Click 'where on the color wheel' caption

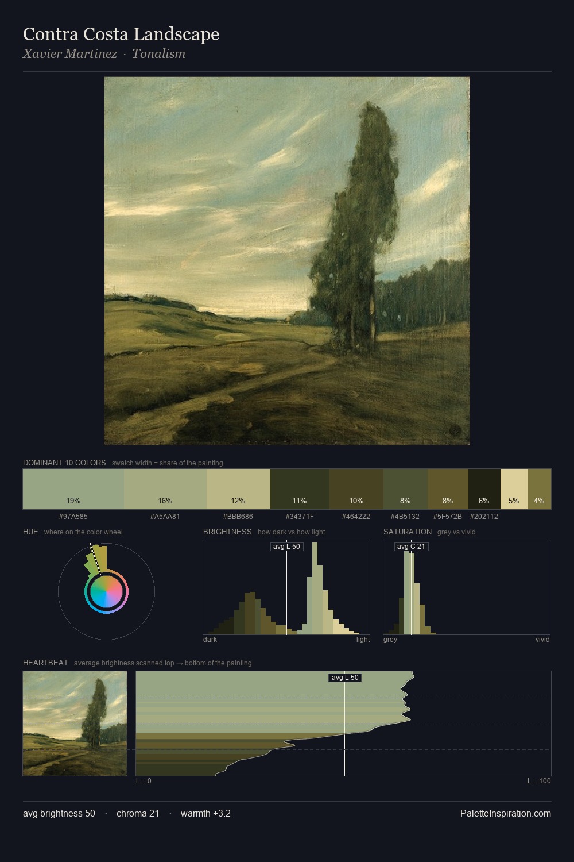(x=83, y=532)
